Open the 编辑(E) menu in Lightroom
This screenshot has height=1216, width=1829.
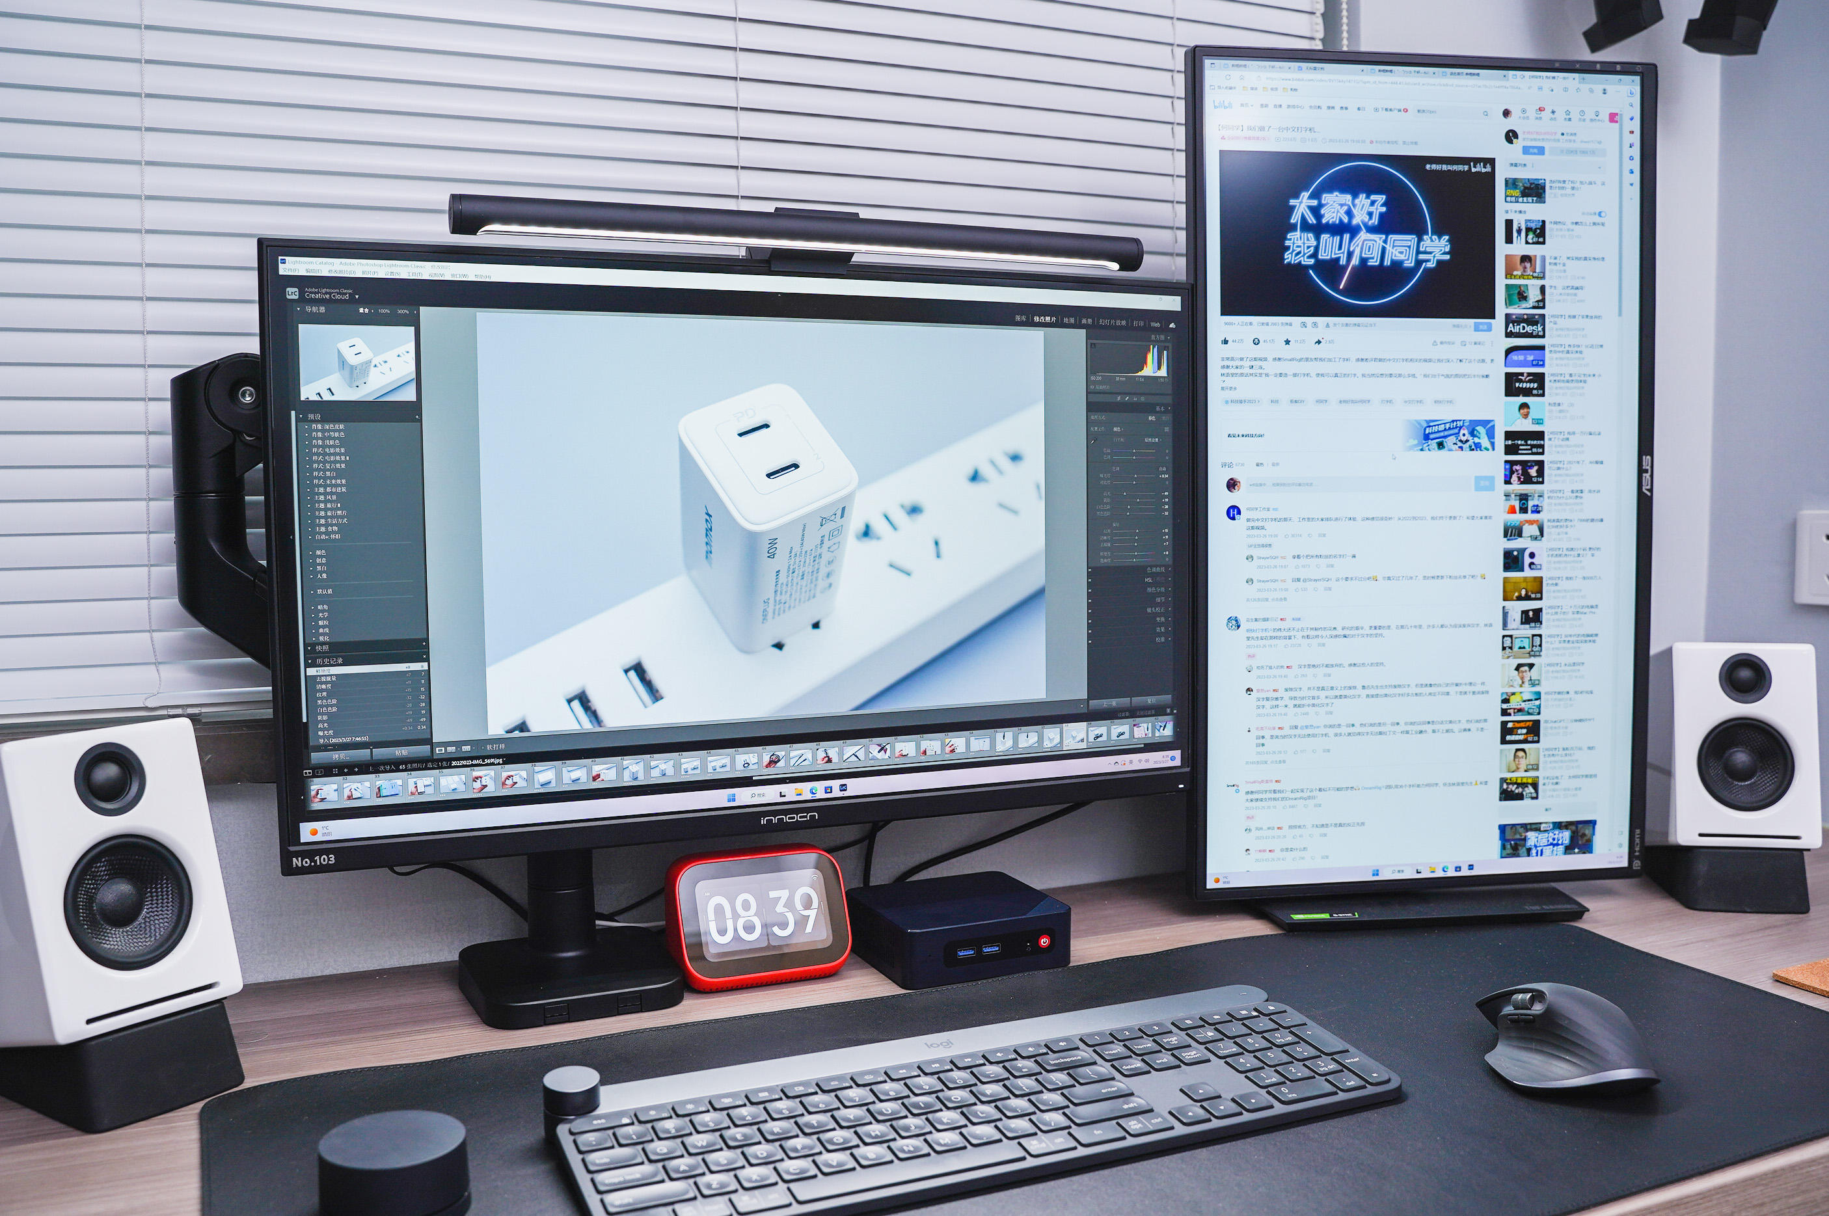pos(314,271)
